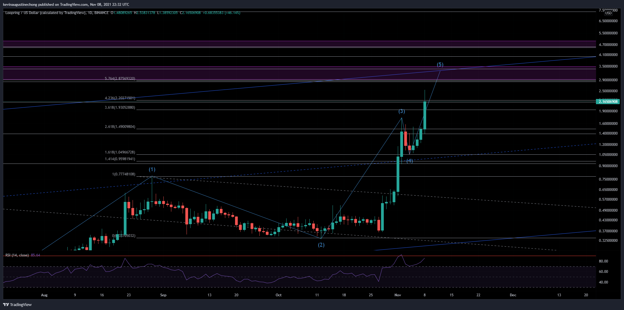The width and height of the screenshot is (624, 310).
Task: Click the 0.75000000 price axis label
Action: 608,179
